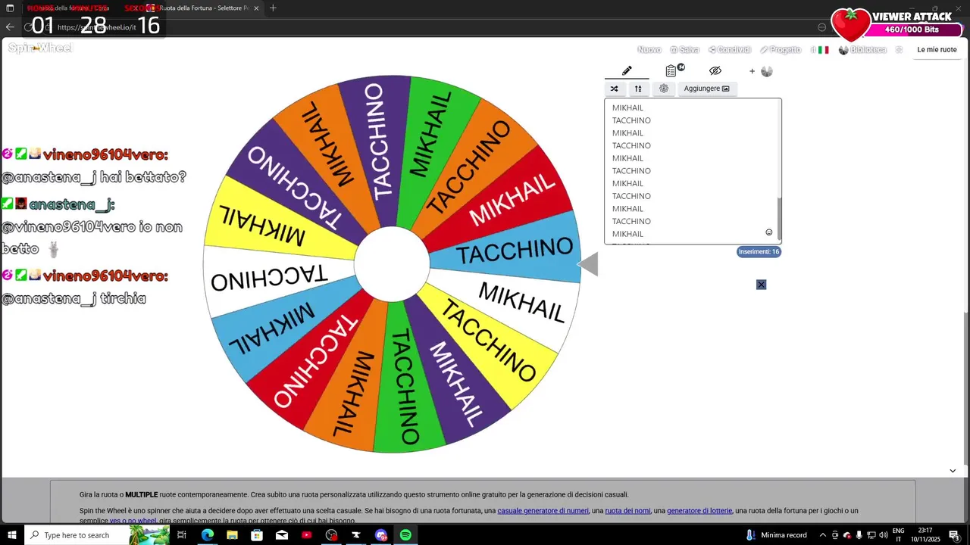Open the casuale generatore di numeri link

point(543,511)
